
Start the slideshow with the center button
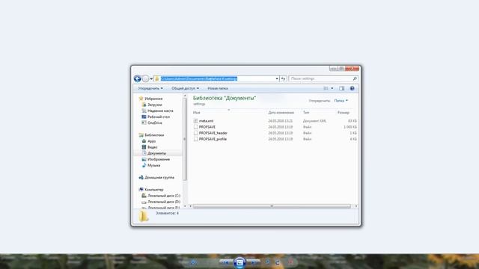coord(239,262)
